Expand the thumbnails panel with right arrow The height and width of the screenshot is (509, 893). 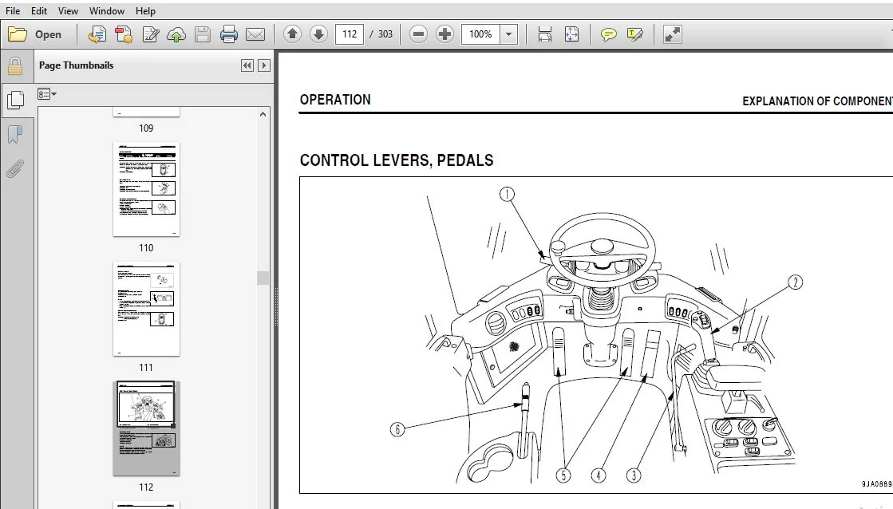[263, 65]
